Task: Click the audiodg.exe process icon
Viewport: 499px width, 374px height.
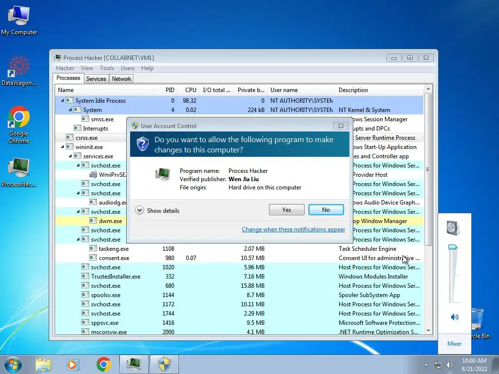Action: [x=93, y=202]
